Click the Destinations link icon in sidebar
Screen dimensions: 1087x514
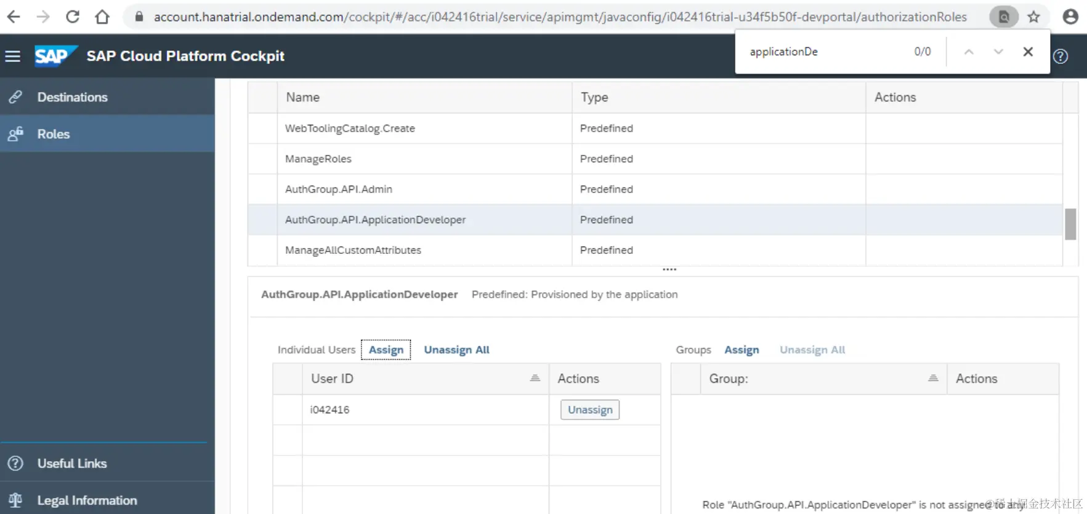(x=15, y=97)
